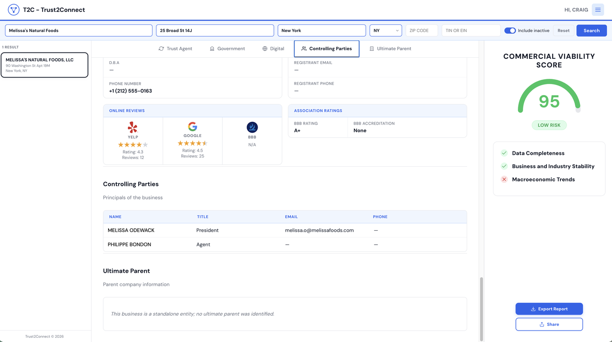Click the Data Completeness label

click(x=538, y=153)
